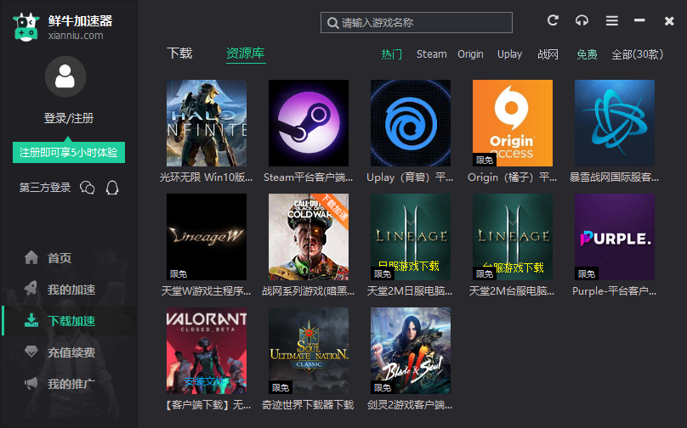Click the WeChat third-party login icon

tap(87, 188)
